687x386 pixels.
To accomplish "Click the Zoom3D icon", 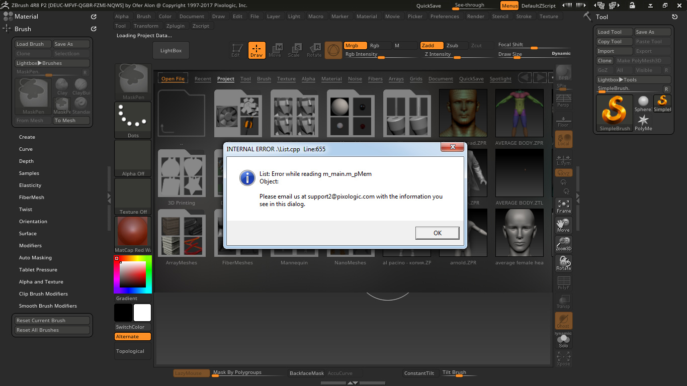I will tap(563, 244).
